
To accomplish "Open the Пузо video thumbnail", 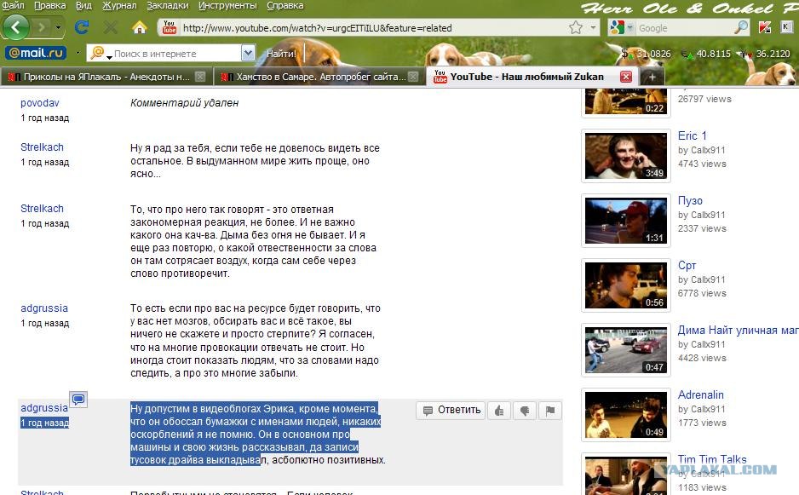I will (626, 221).
